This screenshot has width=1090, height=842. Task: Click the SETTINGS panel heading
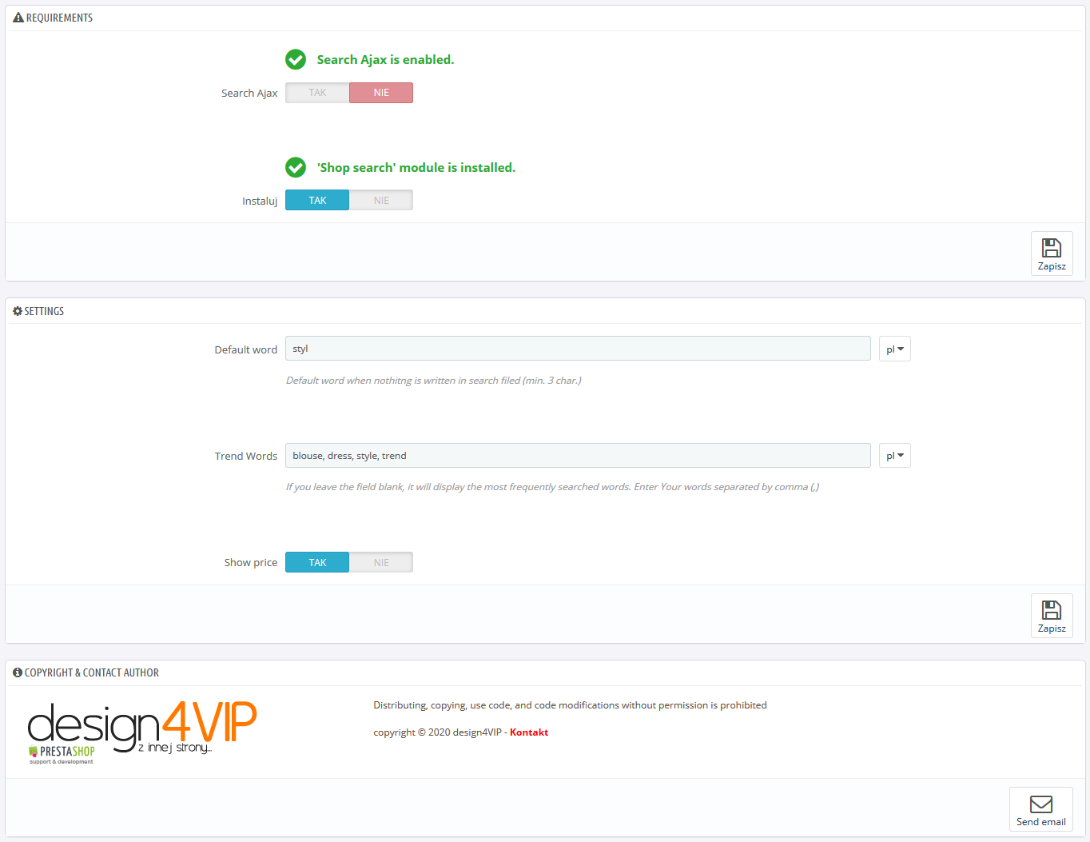tap(44, 311)
